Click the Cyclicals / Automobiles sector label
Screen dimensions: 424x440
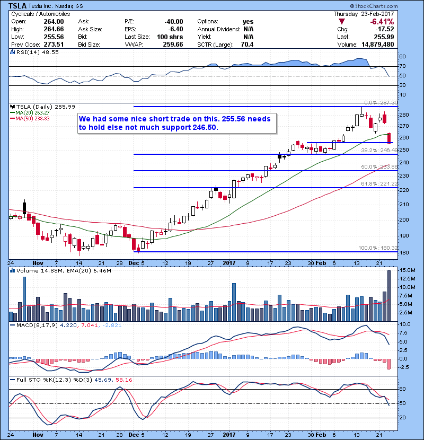coord(41,14)
